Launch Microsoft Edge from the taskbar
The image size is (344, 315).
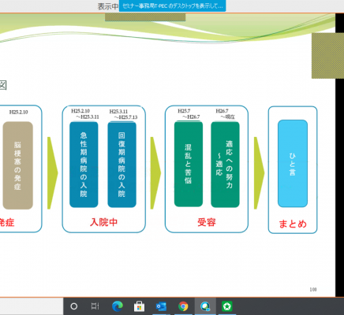click(x=118, y=306)
